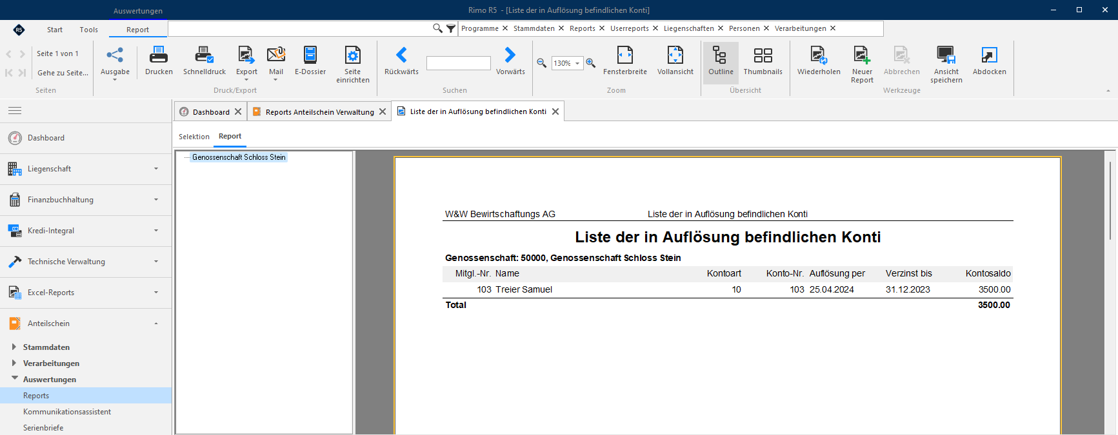Abdocken the report window
Image resolution: width=1118 pixels, height=435 pixels.
pyautogui.click(x=989, y=62)
